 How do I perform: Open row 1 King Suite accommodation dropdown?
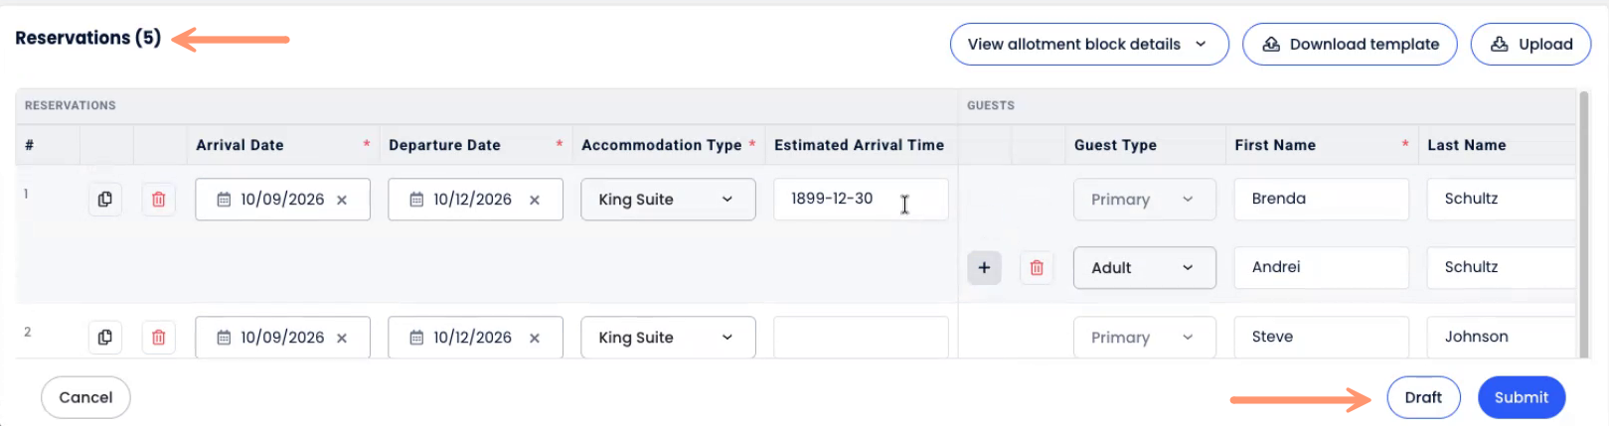(668, 200)
